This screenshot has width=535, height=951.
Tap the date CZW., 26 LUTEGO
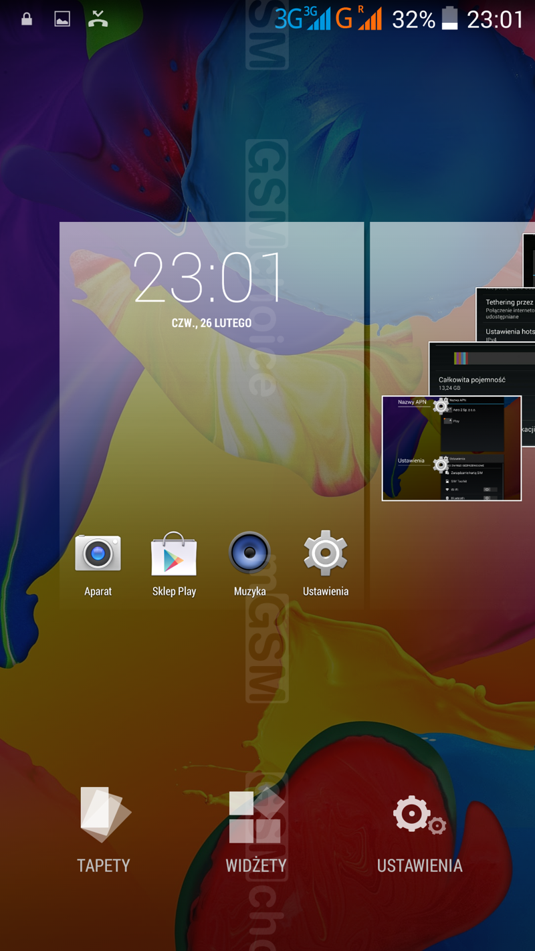coord(211,323)
